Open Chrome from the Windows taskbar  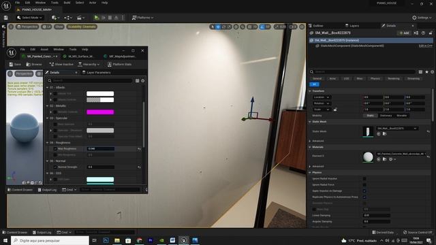pos(139,240)
